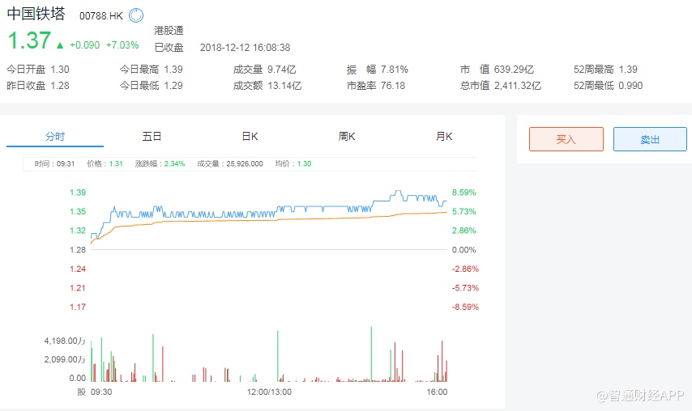692x411 pixels.
Task: Switch to the 五日 five-day tab
Action: tap(152, 137)
